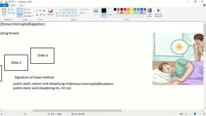Click the Copy button

tap(11, 13)
